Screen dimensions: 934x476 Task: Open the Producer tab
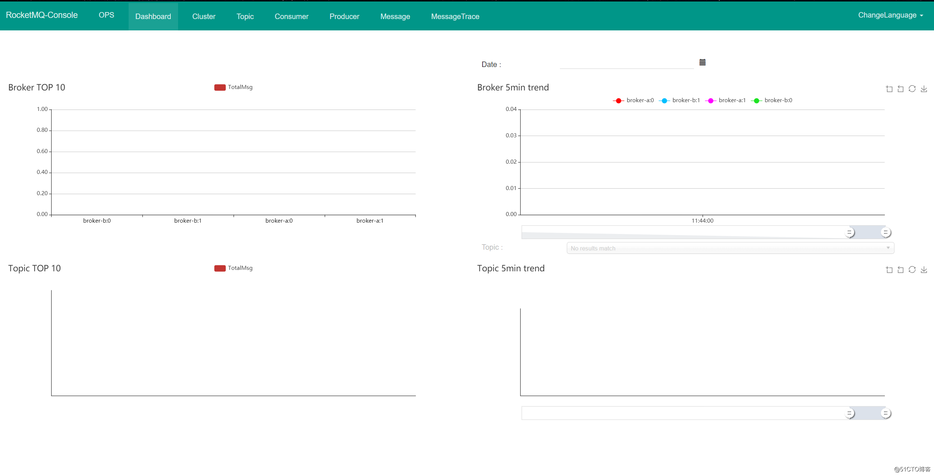click(x=344, y=16)
